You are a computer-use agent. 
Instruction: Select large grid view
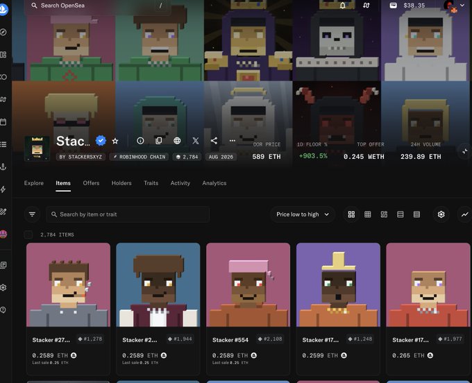click(351, 214)
